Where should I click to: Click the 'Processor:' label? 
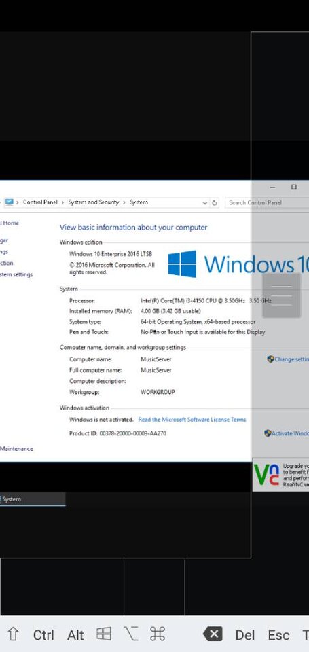click(82, 300)
